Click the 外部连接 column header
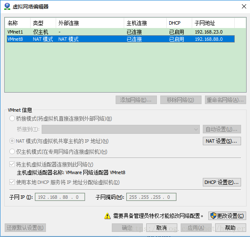The width and height of the screenshot is (250, 237). click(90, 23)
